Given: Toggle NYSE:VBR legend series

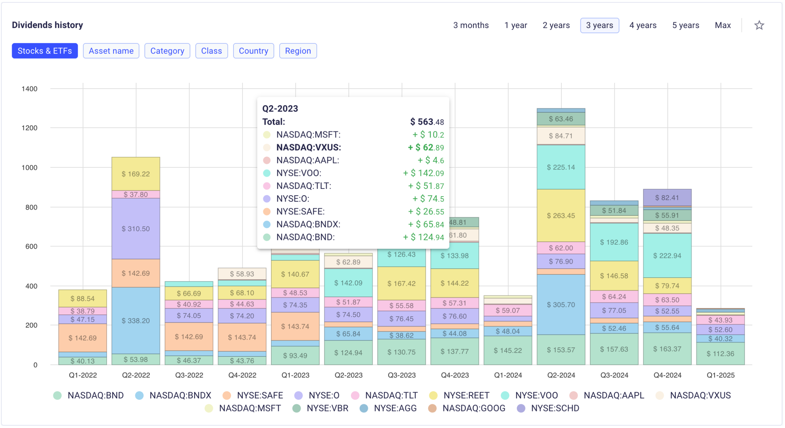Looking at the screenshot, I should pyautogui.click(x=320, y=408).
